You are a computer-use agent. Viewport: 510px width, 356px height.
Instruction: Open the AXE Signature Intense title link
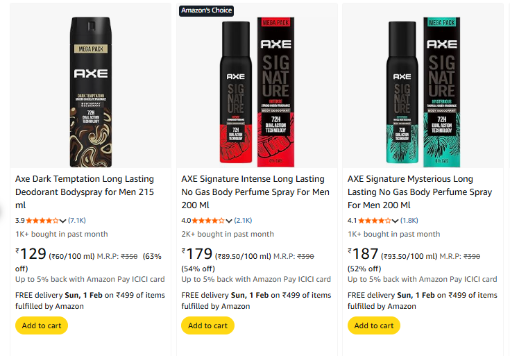[255, 192]
